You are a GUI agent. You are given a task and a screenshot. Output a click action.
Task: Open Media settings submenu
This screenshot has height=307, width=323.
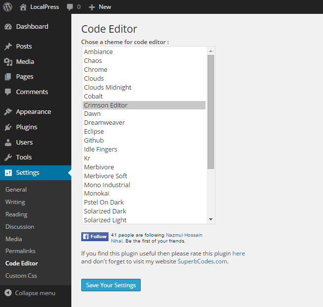pos(13,239)
